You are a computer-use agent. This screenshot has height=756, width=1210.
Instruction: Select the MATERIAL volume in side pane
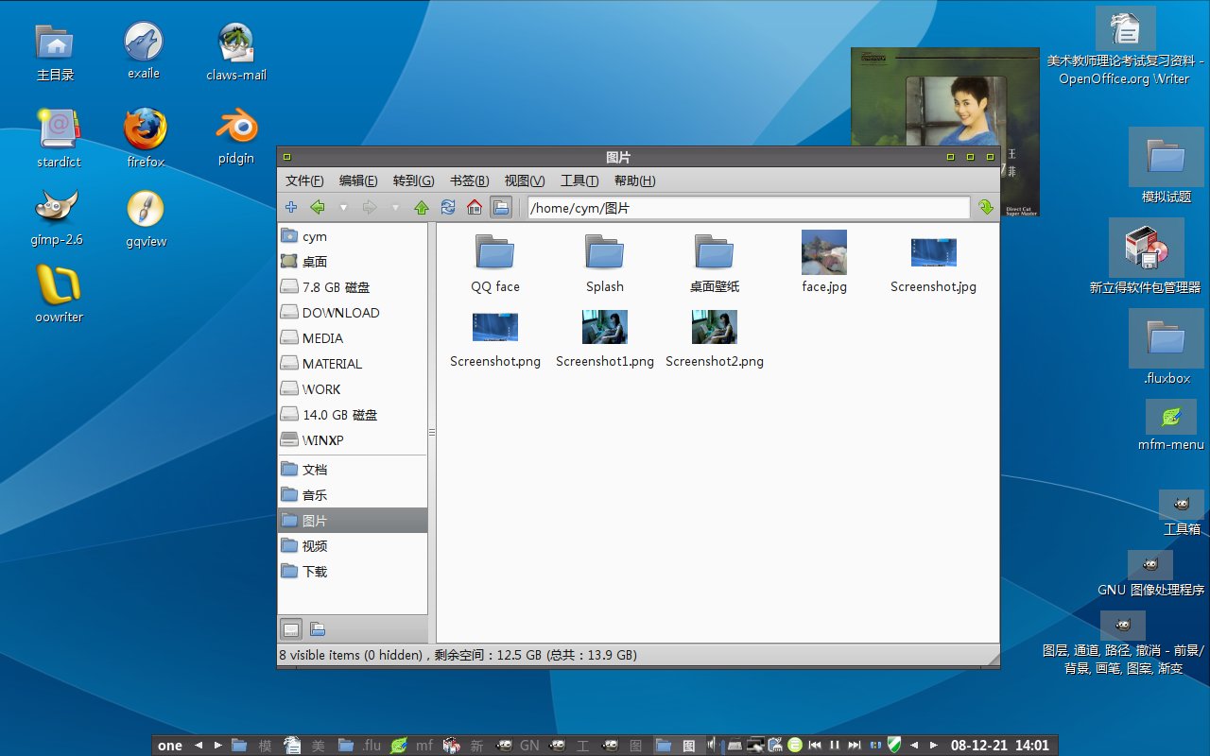(353, 364)
